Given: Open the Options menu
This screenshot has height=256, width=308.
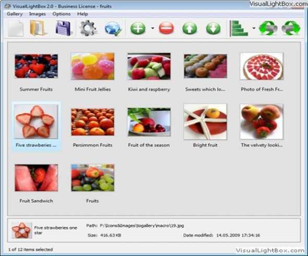Looking at the screenshot, I should (62, 14).
